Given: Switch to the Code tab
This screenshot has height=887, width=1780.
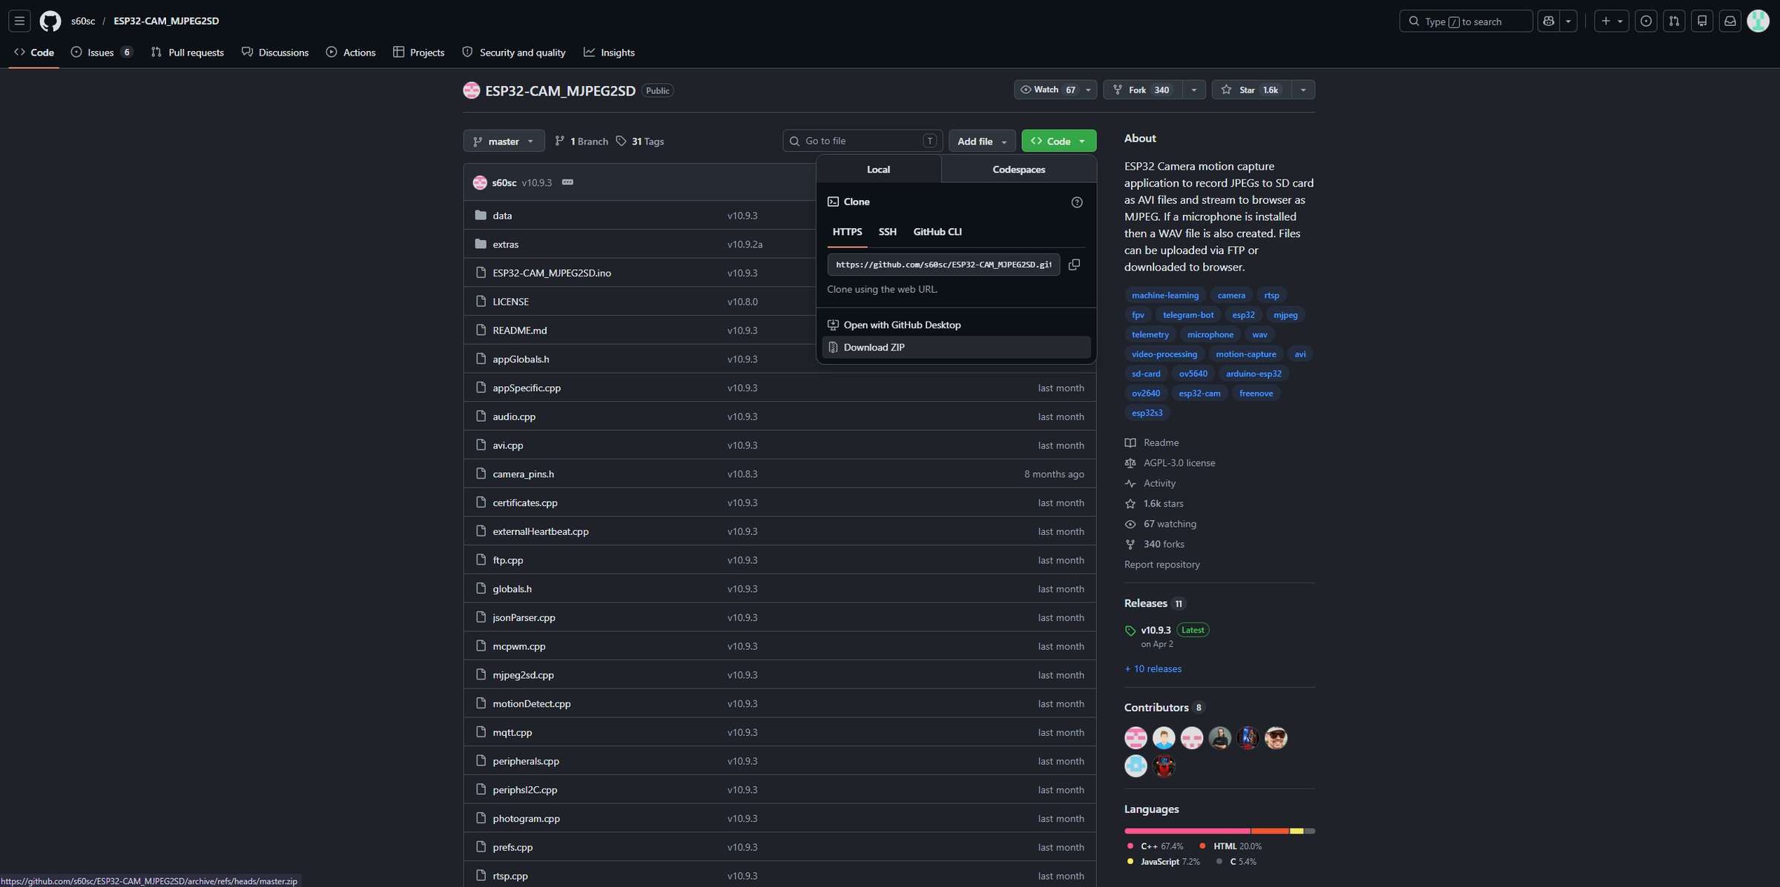Looking at the screenshot, I should (x=34, y=53).
